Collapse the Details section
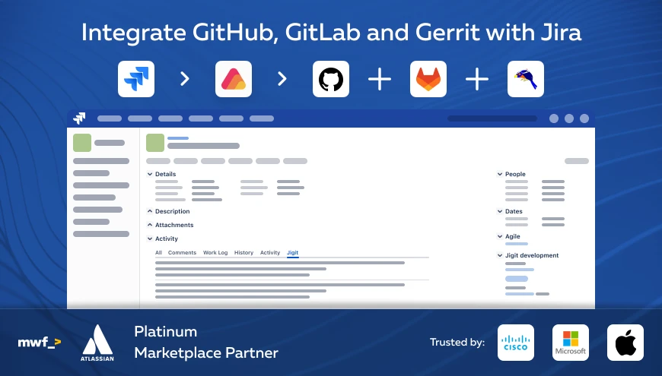This screenshot has width=662, height=376. tap(150, 174)
